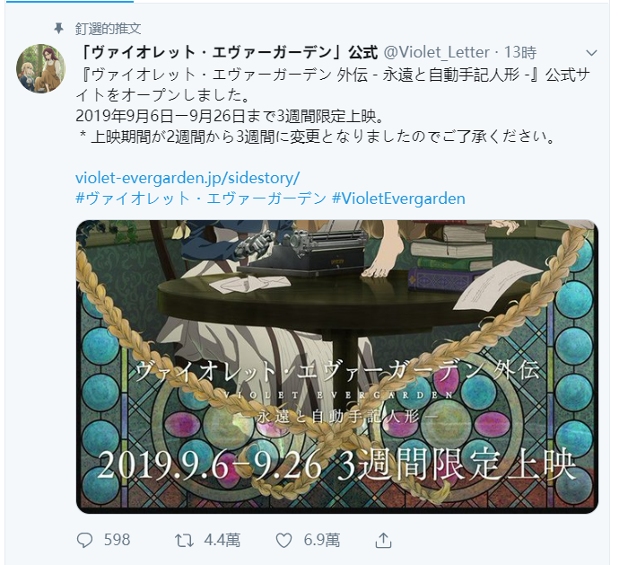Click the pinned tweet pushpin icon

pyautogui.click(x=59, y=29)
